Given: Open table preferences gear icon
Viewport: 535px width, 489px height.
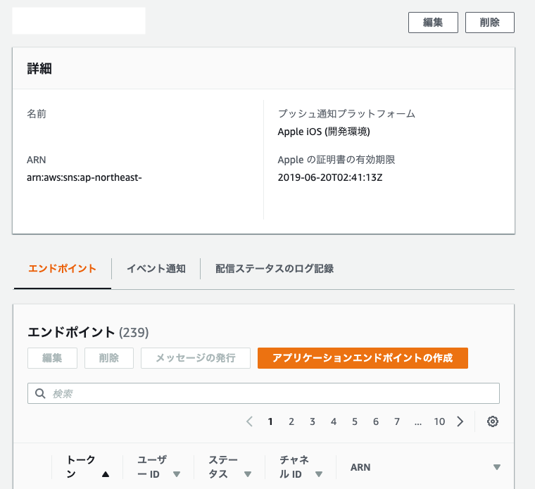Looking at the screenshot, I should click(492, 421).
